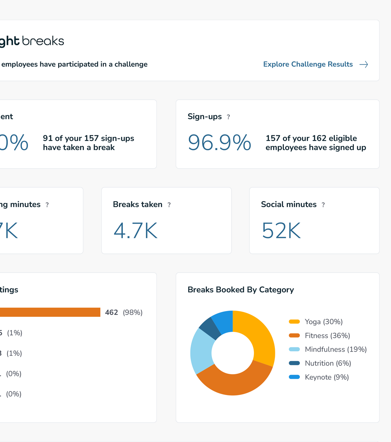The height and width of the screenshot is (442, 391).
Task: Click the breaks logo text
Action: 43,41
